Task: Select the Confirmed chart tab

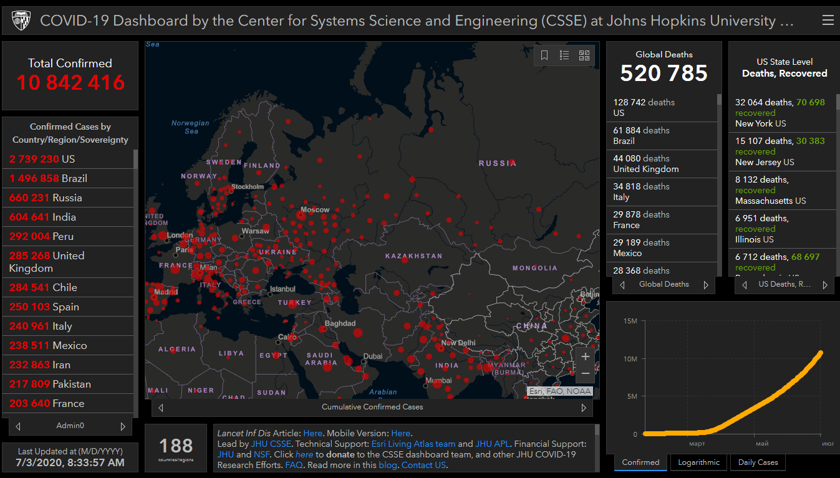Action: pos(640,462)
